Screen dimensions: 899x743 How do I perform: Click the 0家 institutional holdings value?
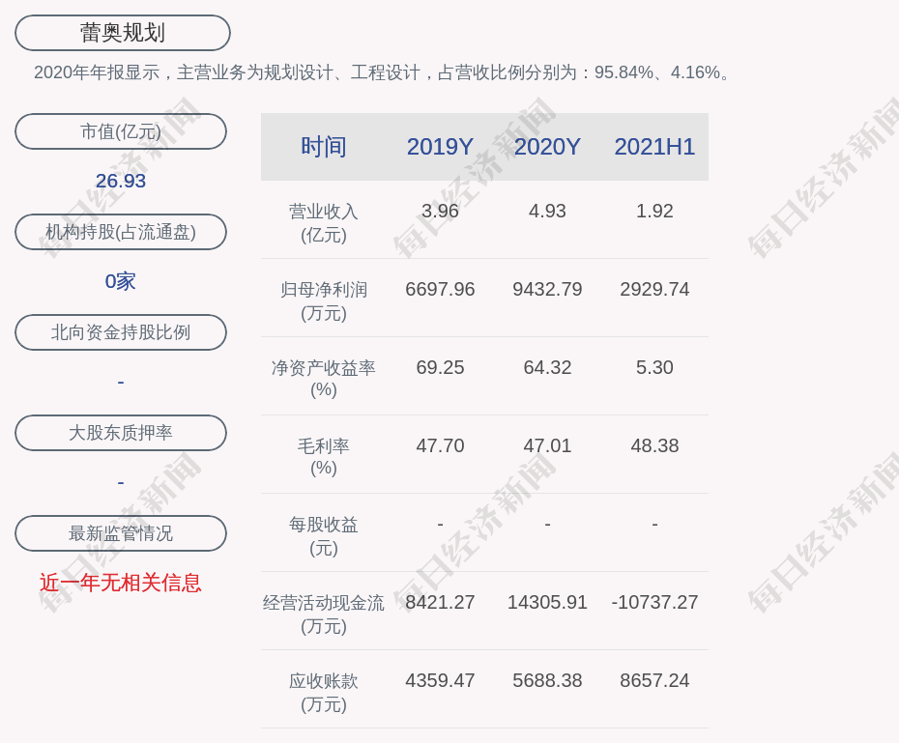tap(121, 281)
